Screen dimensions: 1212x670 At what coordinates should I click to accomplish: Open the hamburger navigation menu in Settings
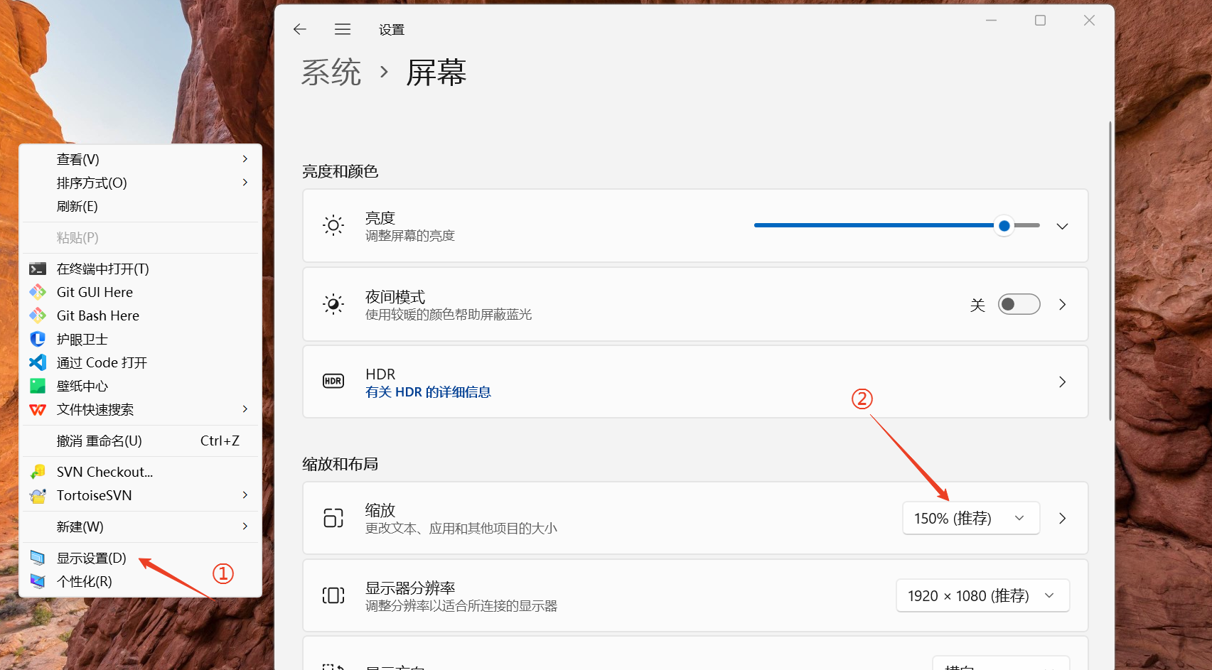(x=343, y=29)
